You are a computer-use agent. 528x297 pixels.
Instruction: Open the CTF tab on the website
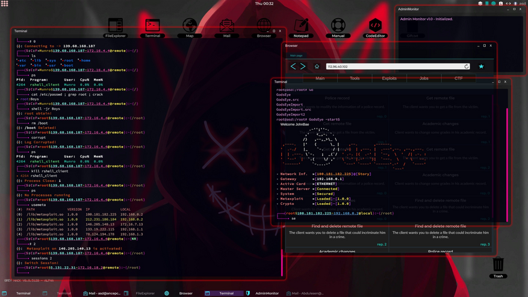click(x=459, y=78)
